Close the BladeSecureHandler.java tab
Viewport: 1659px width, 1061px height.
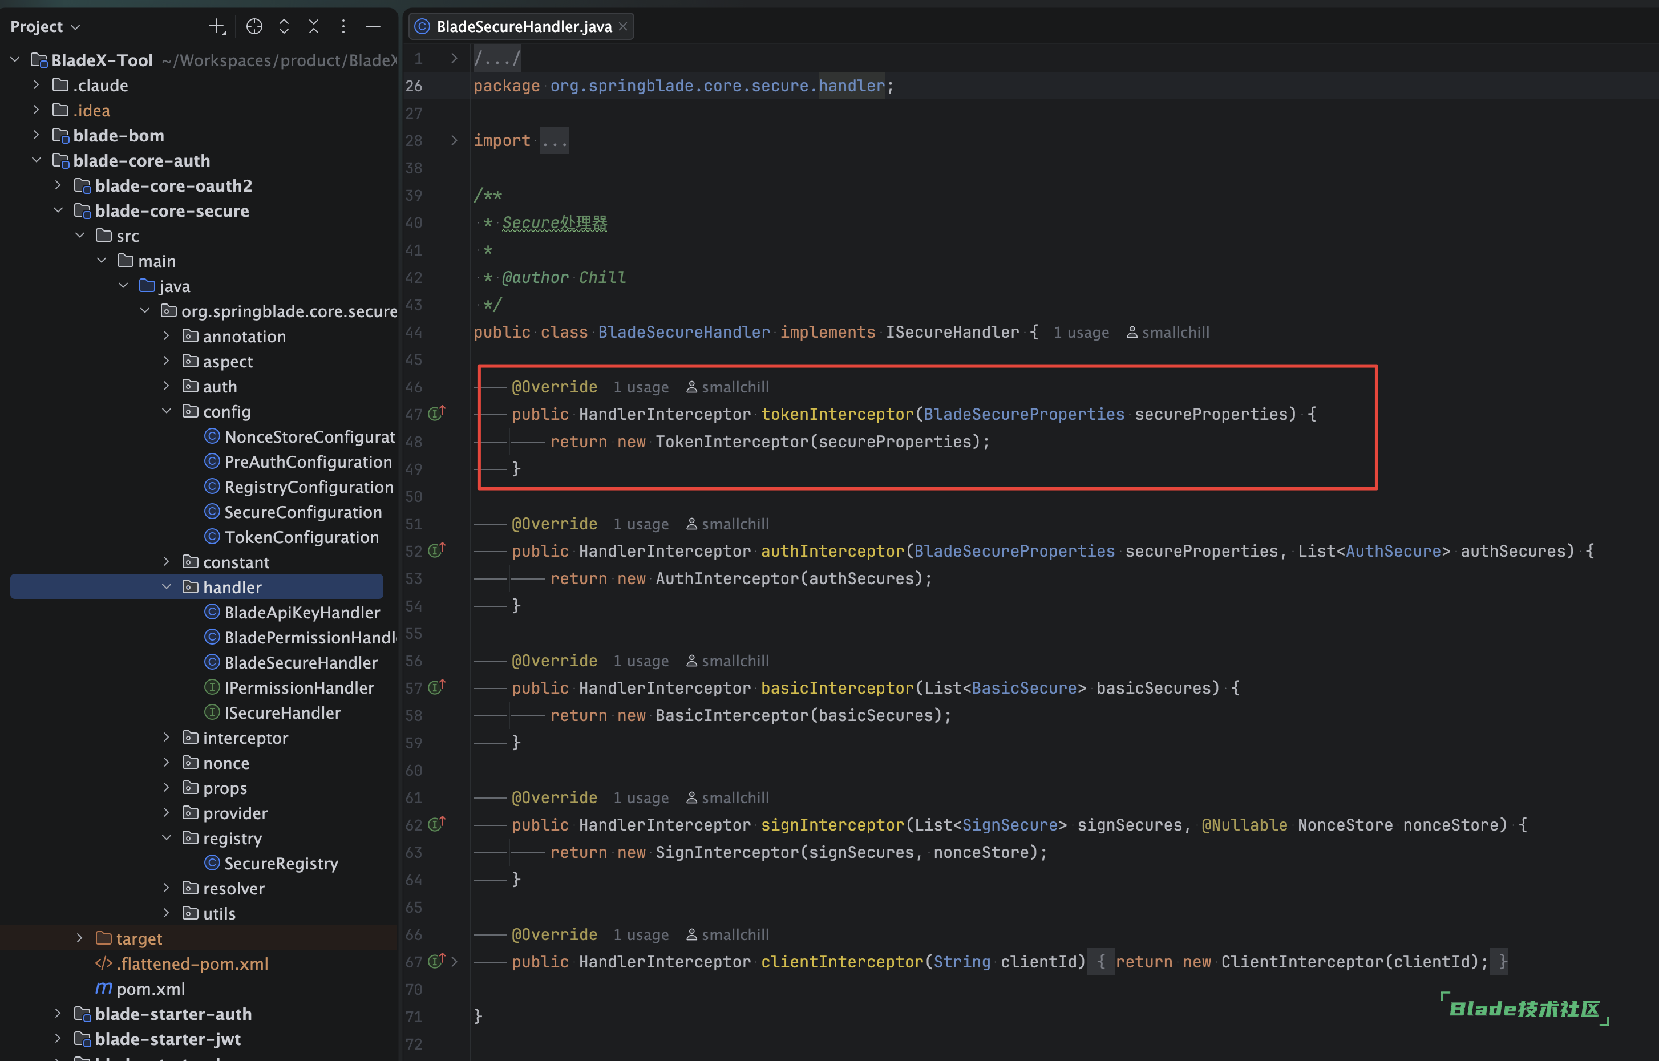[623, 26]
